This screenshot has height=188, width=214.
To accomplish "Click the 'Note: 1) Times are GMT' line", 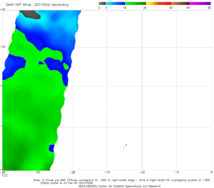I will pos(121,180).
